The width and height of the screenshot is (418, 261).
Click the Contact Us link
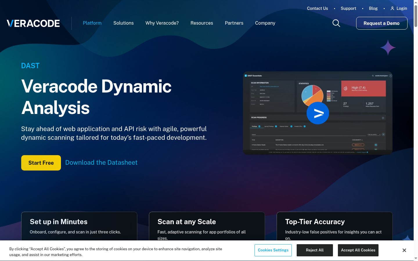tap(318, 8)
